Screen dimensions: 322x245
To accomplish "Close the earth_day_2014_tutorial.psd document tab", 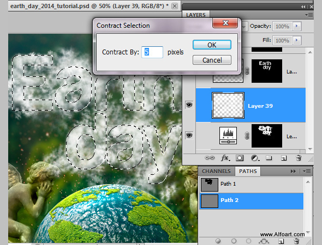I will tap(175, 6).
